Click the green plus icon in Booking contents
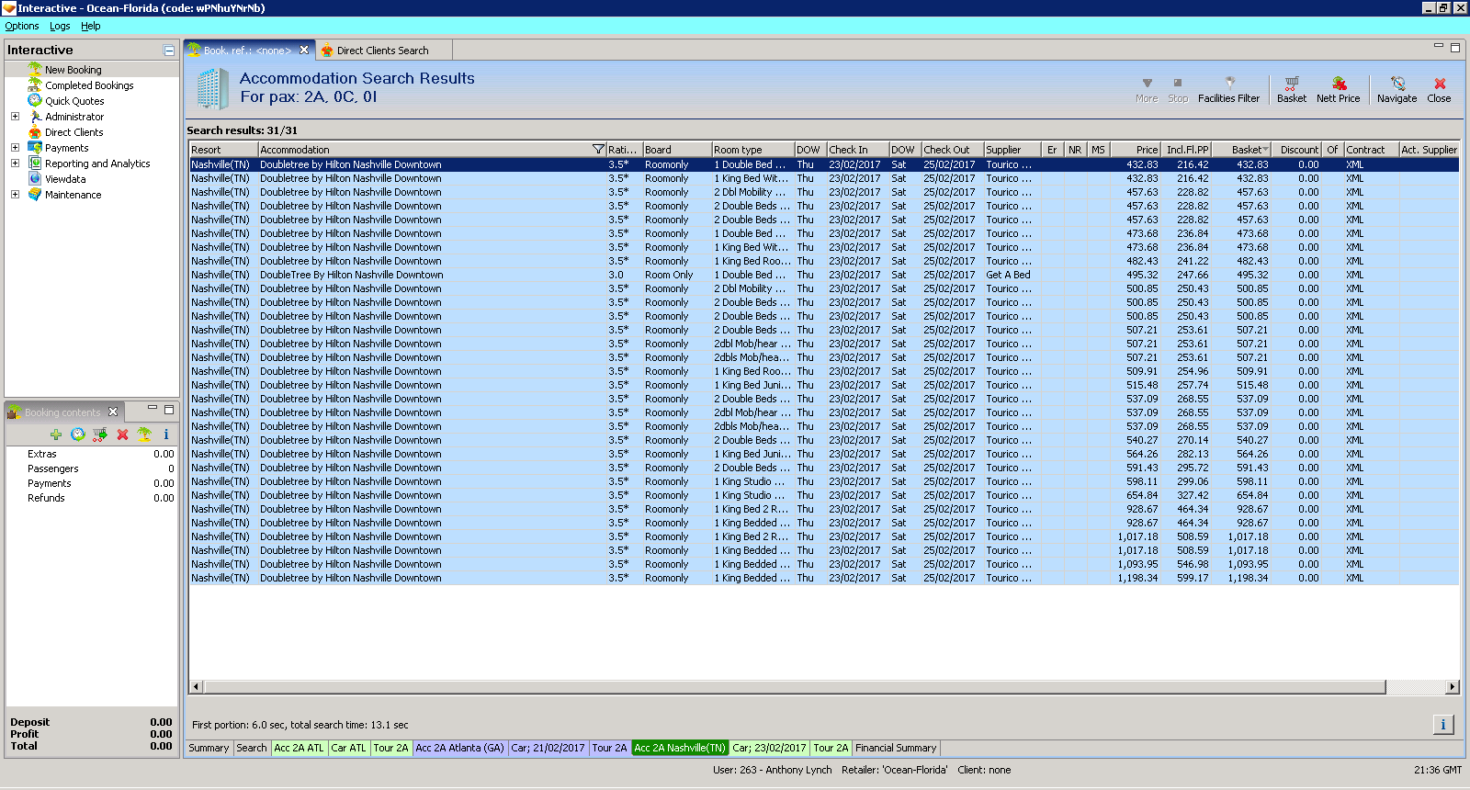This screenshot has width=1470, height=790. 56,434
